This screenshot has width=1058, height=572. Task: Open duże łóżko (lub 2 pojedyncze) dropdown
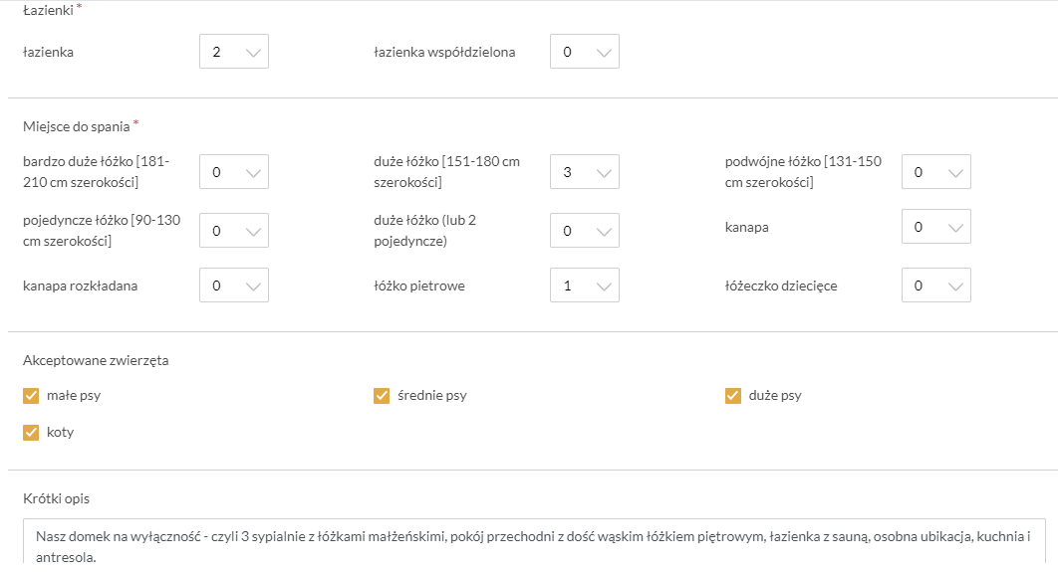point(585,231)
